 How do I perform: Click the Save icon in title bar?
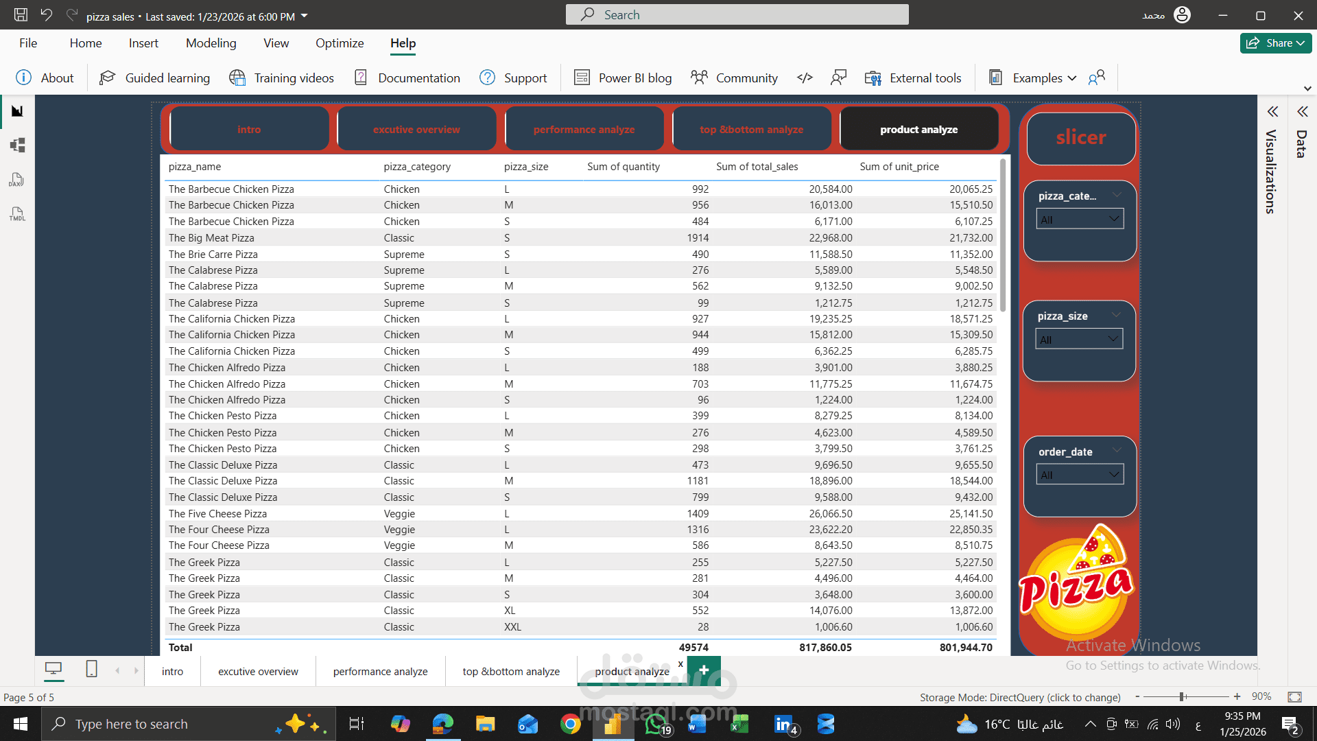tap(21, 15)
